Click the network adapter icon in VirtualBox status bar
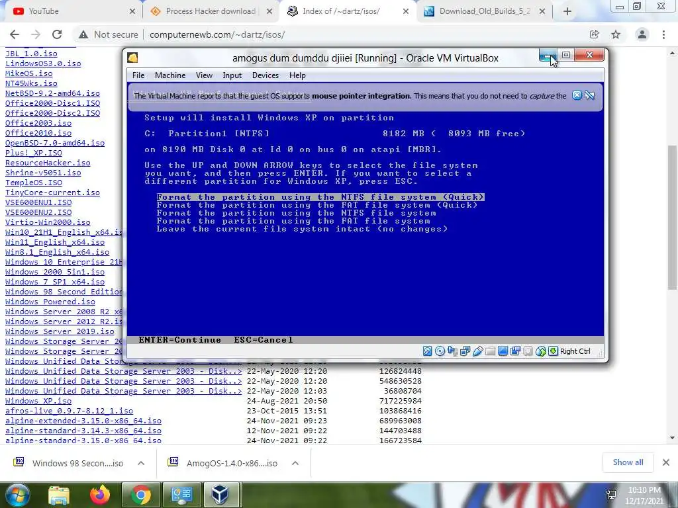 point(465,351)
